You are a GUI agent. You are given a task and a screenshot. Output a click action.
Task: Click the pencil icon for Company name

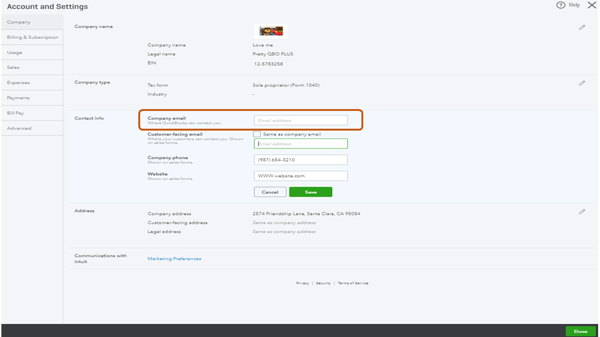[x=581, y=28]
